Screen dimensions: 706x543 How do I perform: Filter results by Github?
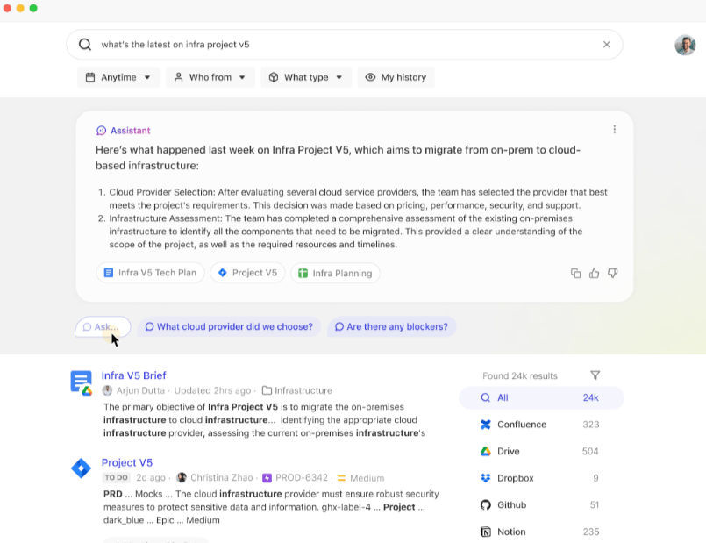541,504
